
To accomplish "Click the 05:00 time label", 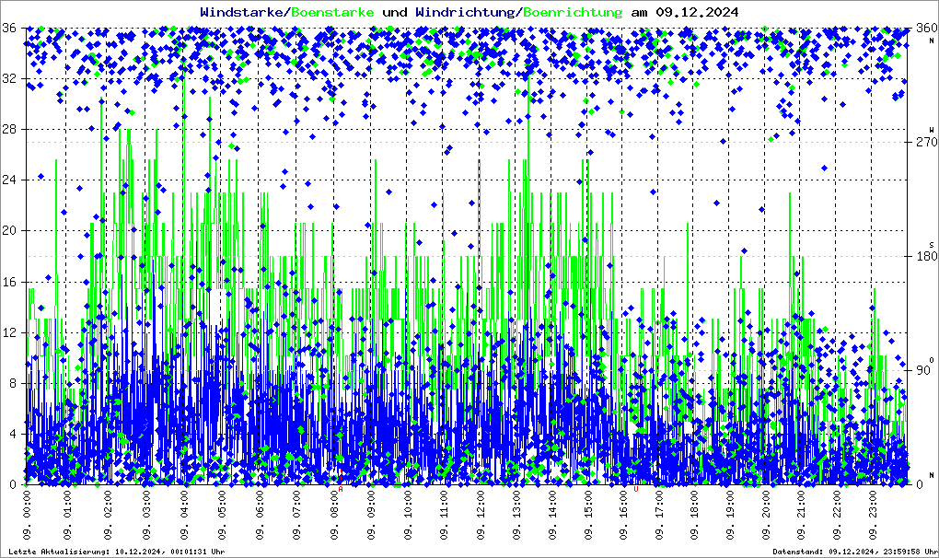I will click(x=222, y=515).
